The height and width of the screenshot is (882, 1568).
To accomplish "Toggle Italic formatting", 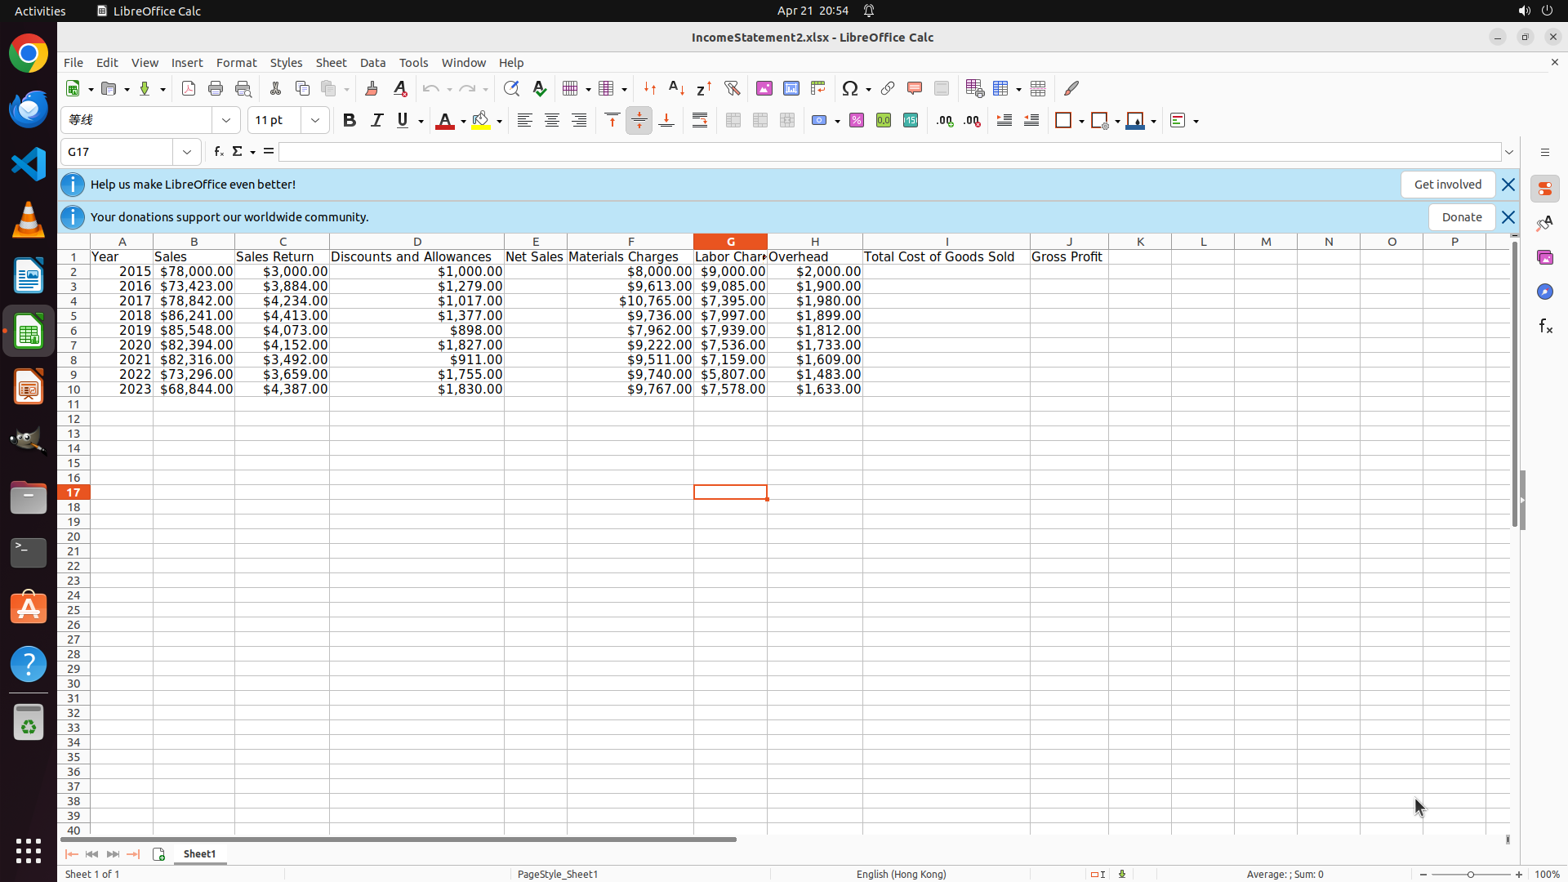I will click(x=376, y=121).
